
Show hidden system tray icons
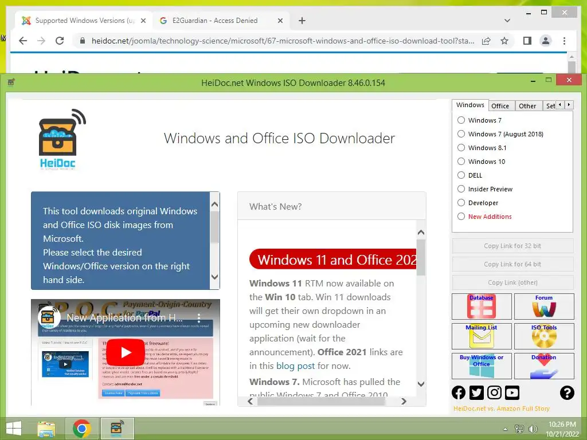point(506,429)
